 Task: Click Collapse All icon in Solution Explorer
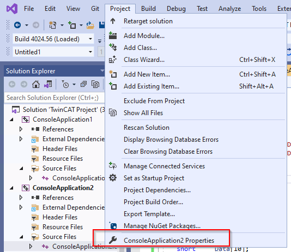pos(83,84)
